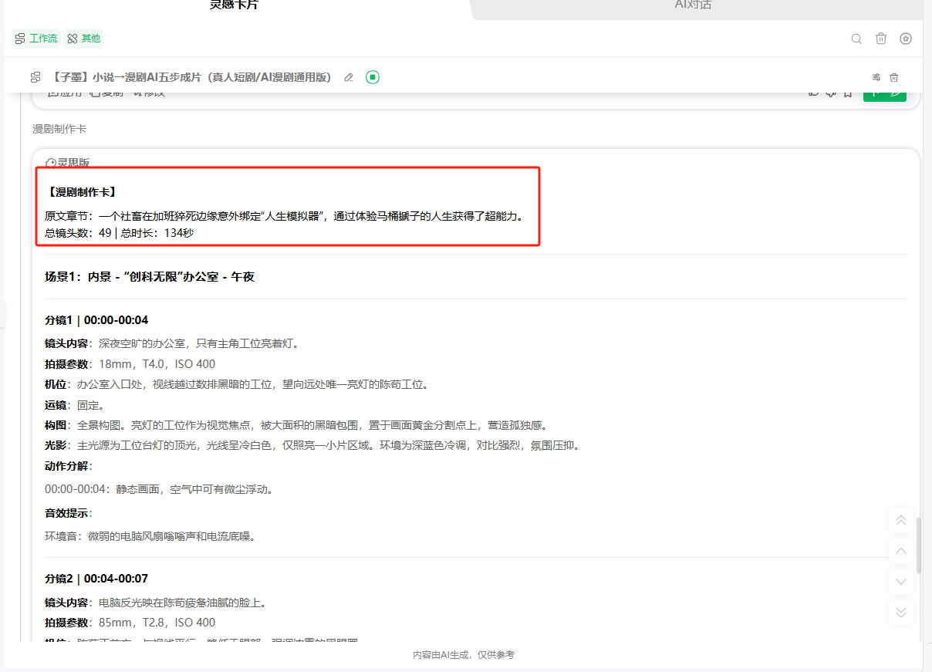Click the workflow icon left of the 【子墨】 title
This screenshot has height=672, width=932.
pyautogui.click(x=35, y=77)
